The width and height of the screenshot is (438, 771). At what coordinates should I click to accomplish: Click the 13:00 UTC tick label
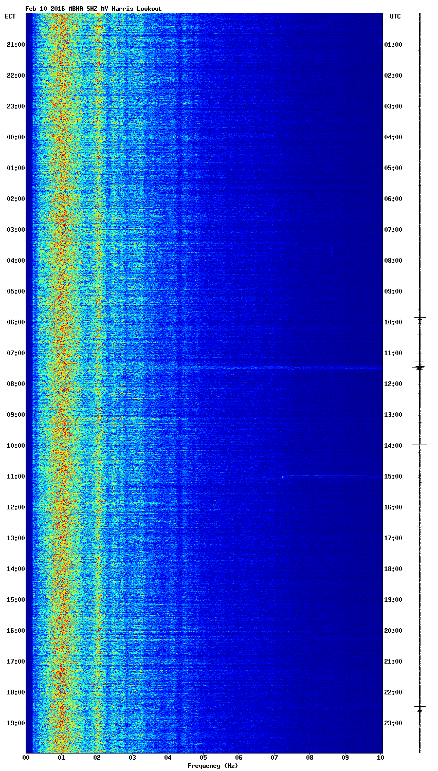point(393,415)
